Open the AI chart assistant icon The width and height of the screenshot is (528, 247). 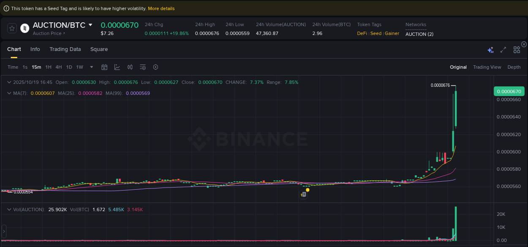click(490, 49)
